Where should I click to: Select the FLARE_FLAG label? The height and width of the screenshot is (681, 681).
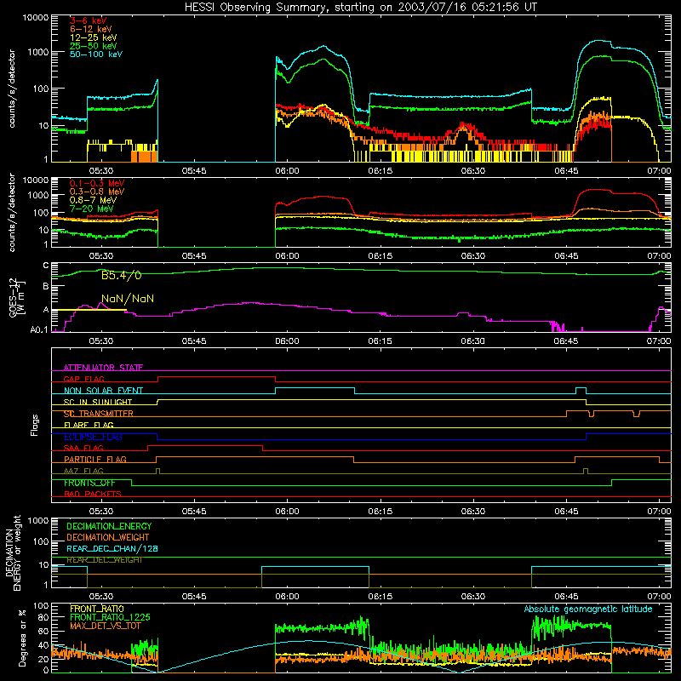tap(89, 425)
